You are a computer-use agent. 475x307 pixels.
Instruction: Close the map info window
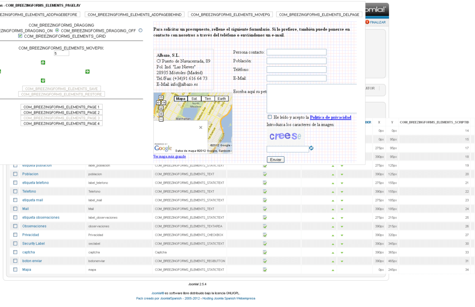200,127
